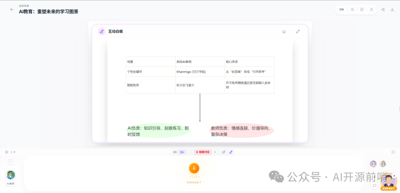Go to the previous slide with left chevron
Screen dimensions: 400x193
tap(191, 152)
